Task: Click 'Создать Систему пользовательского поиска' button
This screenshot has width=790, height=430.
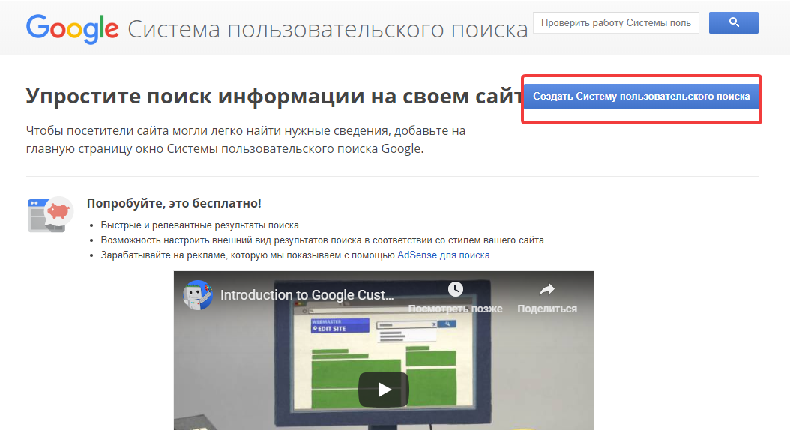Action: 642,96
